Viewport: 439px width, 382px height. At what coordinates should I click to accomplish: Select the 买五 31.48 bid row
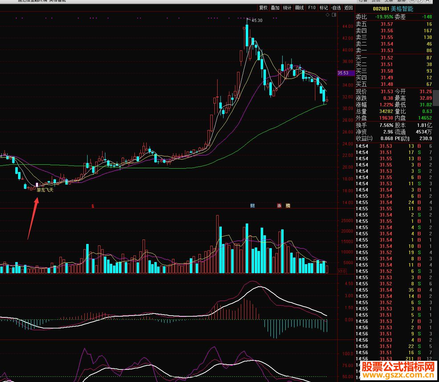[x=393, y=84]
